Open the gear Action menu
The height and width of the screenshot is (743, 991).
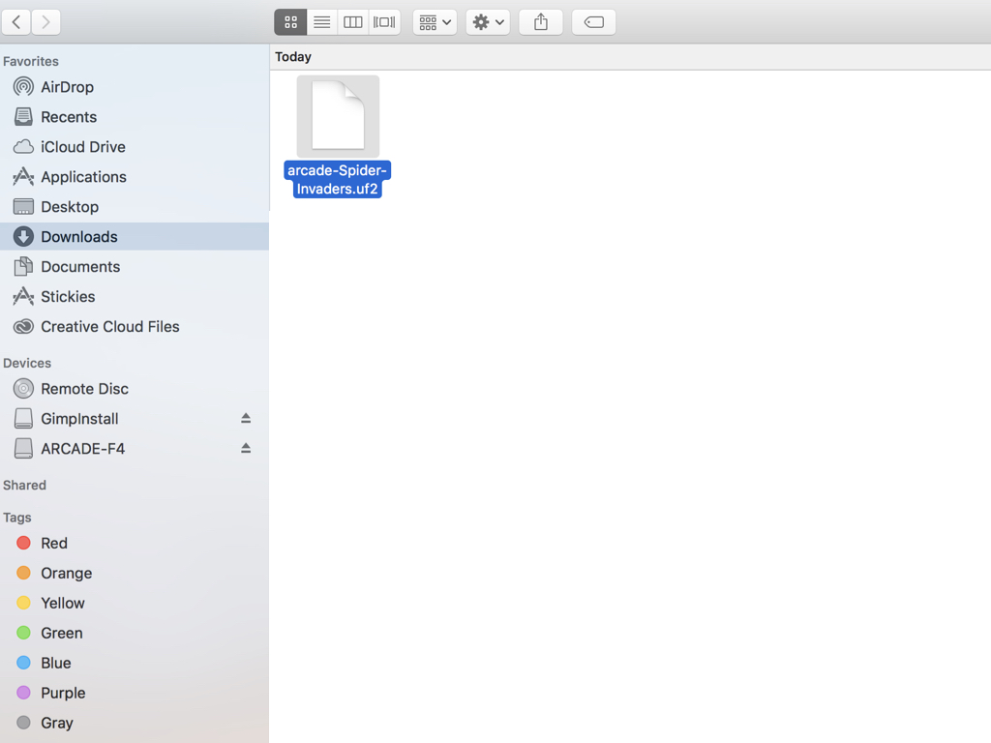(488, 22)
